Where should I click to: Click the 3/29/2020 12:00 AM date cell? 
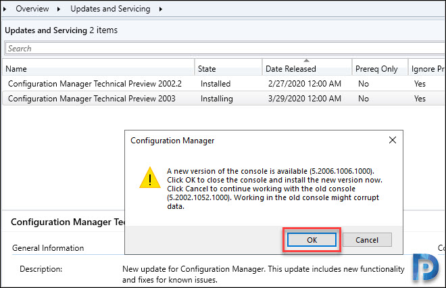304,99
